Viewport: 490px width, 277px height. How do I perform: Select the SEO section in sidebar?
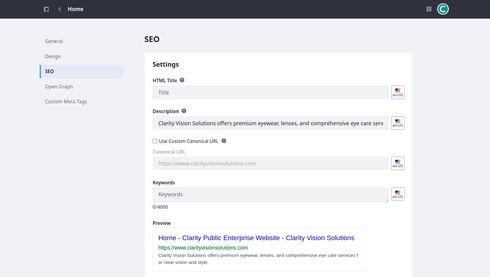coord(81,71)
